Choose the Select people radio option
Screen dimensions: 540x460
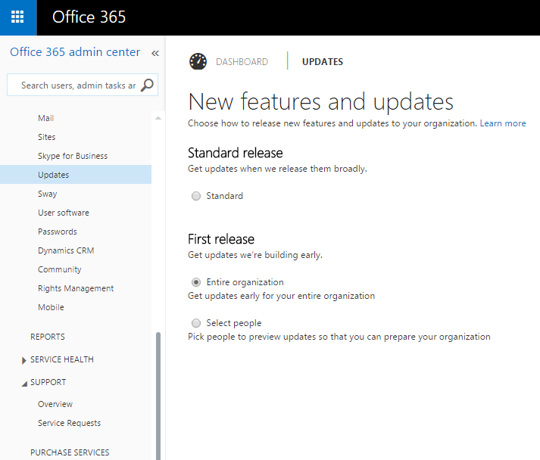pos(196,323)
